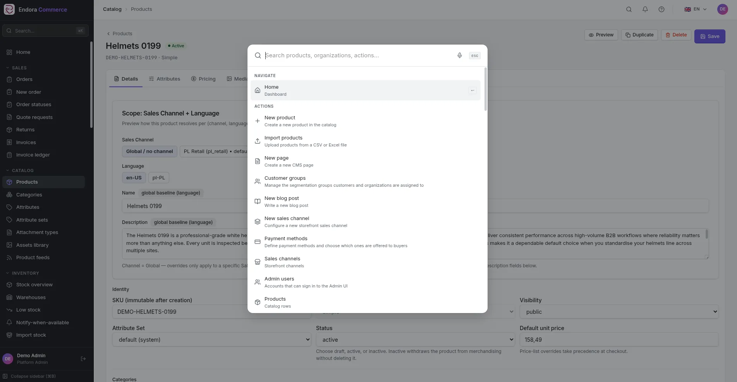The image size is (737, 382).
Task: Click the Duplicate button
Action: 639,35
